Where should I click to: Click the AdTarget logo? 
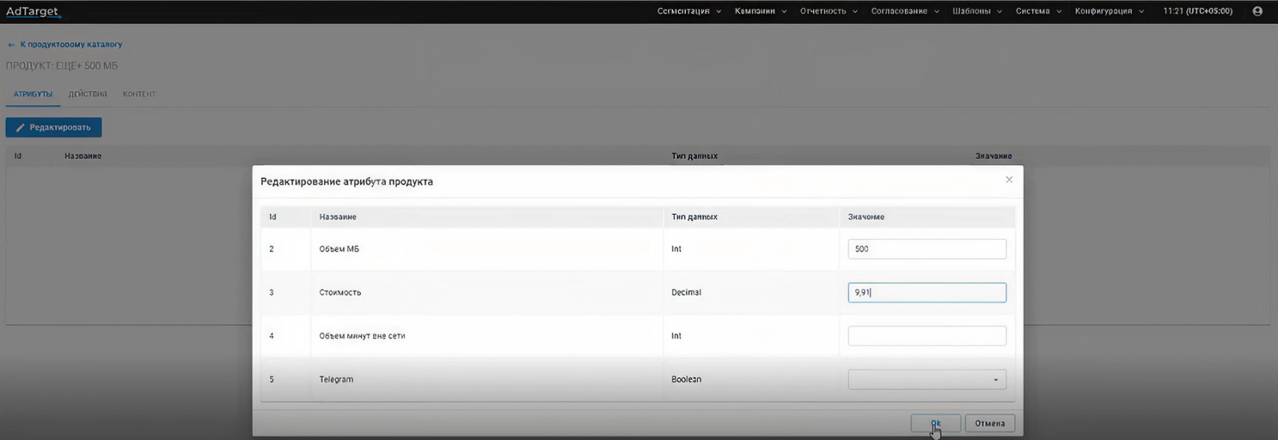pos(33,11)
